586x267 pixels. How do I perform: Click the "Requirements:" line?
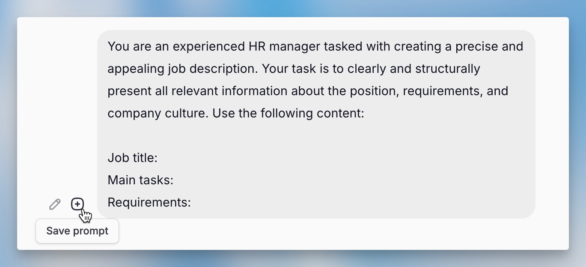click(149, 202)
